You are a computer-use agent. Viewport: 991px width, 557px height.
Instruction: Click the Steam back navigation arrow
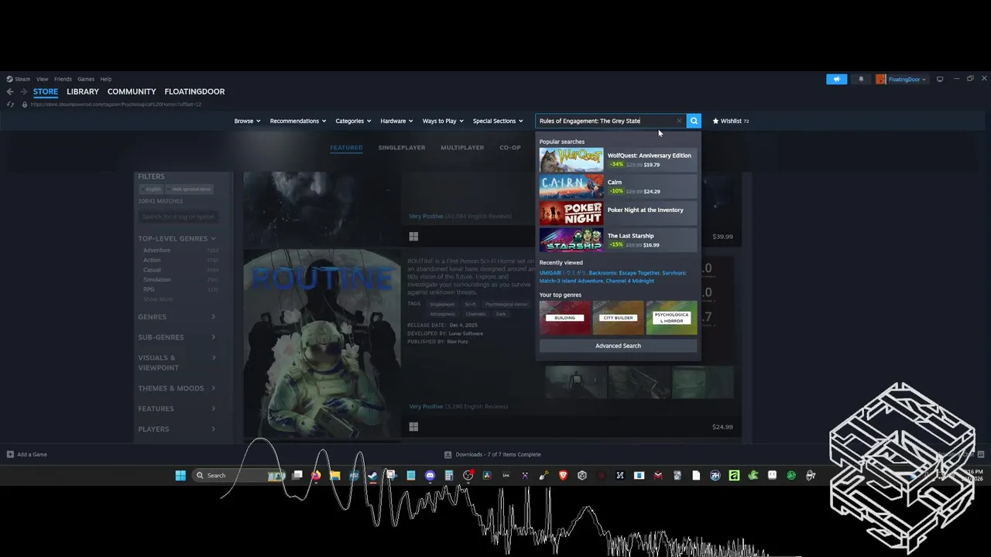pos(10,91)
